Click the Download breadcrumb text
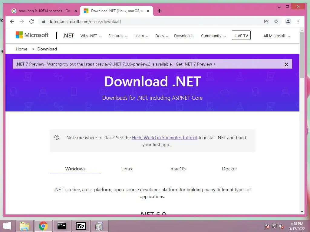This screenshot has width=310, height=232. coord(47,49)
